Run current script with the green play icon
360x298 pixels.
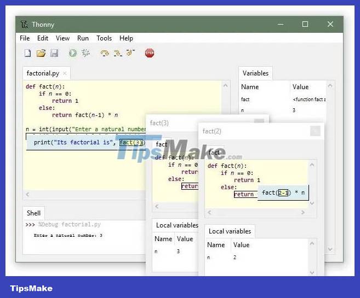(x=73, y=53)
